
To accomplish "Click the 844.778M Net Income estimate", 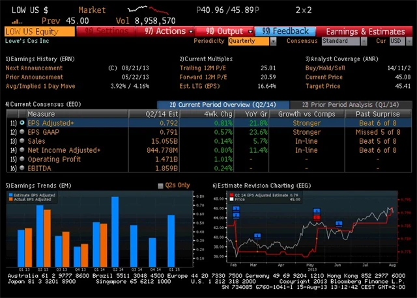I will [162, 150].
